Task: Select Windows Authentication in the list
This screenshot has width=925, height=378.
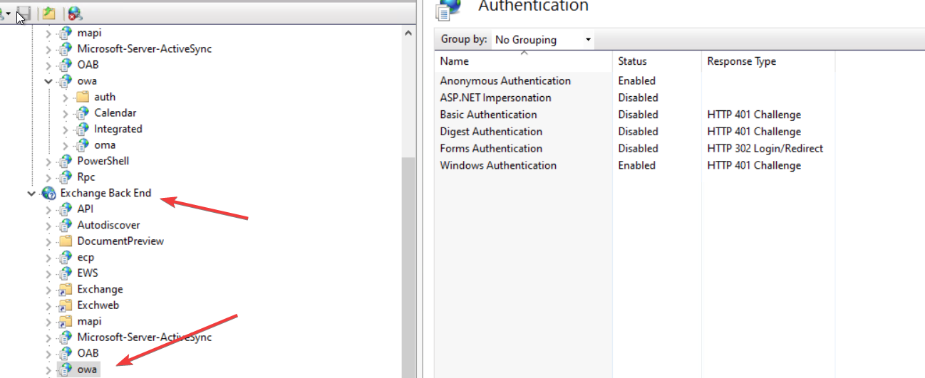Action: click(498, 165)
